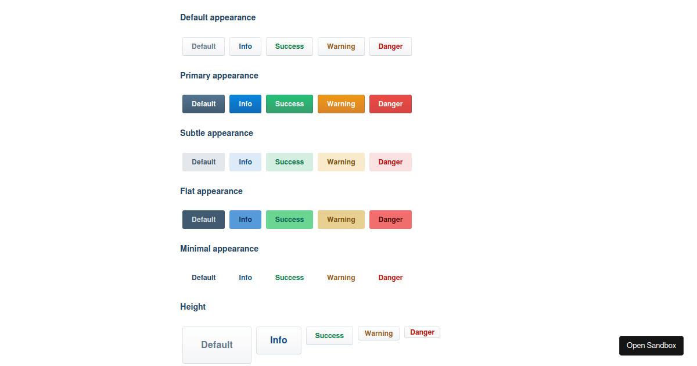The width and height of the screenshot is (697, 366).
Task: Click the green Success primary button
Action: pyautogui.click(x=289, y=103)
